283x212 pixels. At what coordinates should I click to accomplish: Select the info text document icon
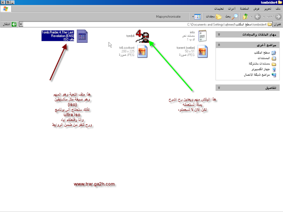click(x=202, y=36)
